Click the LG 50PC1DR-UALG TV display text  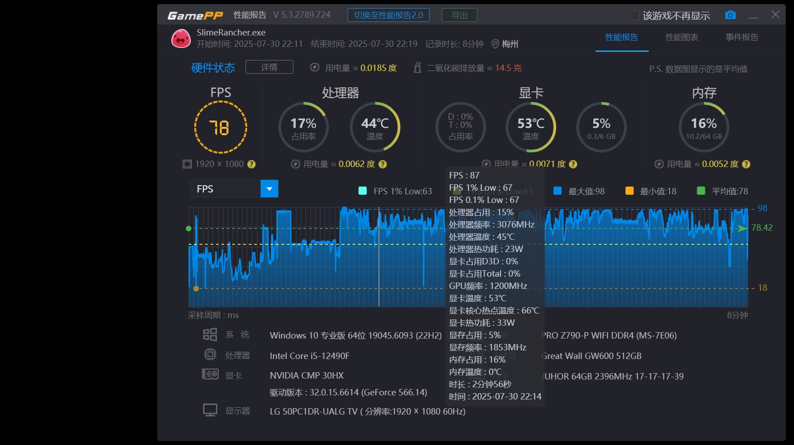[368, 411]
